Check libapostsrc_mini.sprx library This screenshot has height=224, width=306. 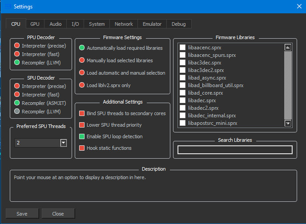point(182,123)
